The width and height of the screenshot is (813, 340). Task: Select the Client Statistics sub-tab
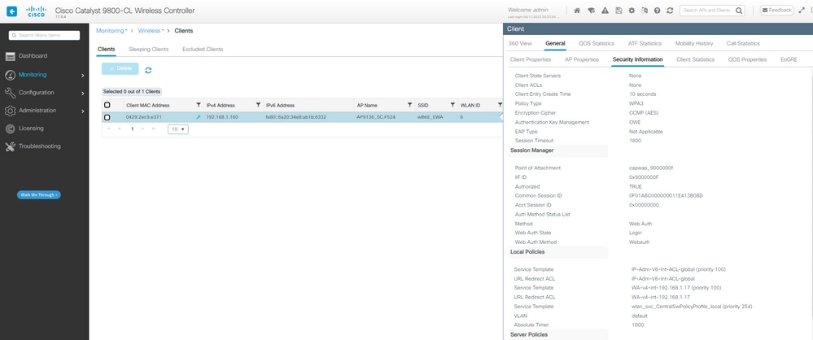click(x=695, y=59)
